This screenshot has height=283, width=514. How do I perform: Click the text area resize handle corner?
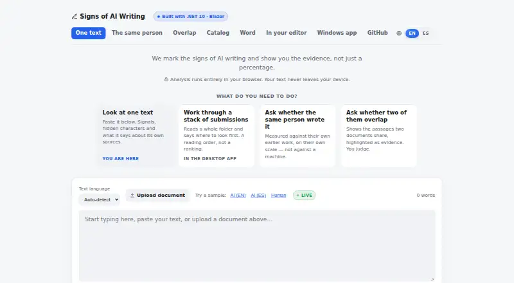pyautogui.click(x=432, y=278)
